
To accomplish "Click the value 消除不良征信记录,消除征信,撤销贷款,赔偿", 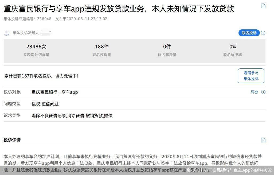I will point(72,116).
